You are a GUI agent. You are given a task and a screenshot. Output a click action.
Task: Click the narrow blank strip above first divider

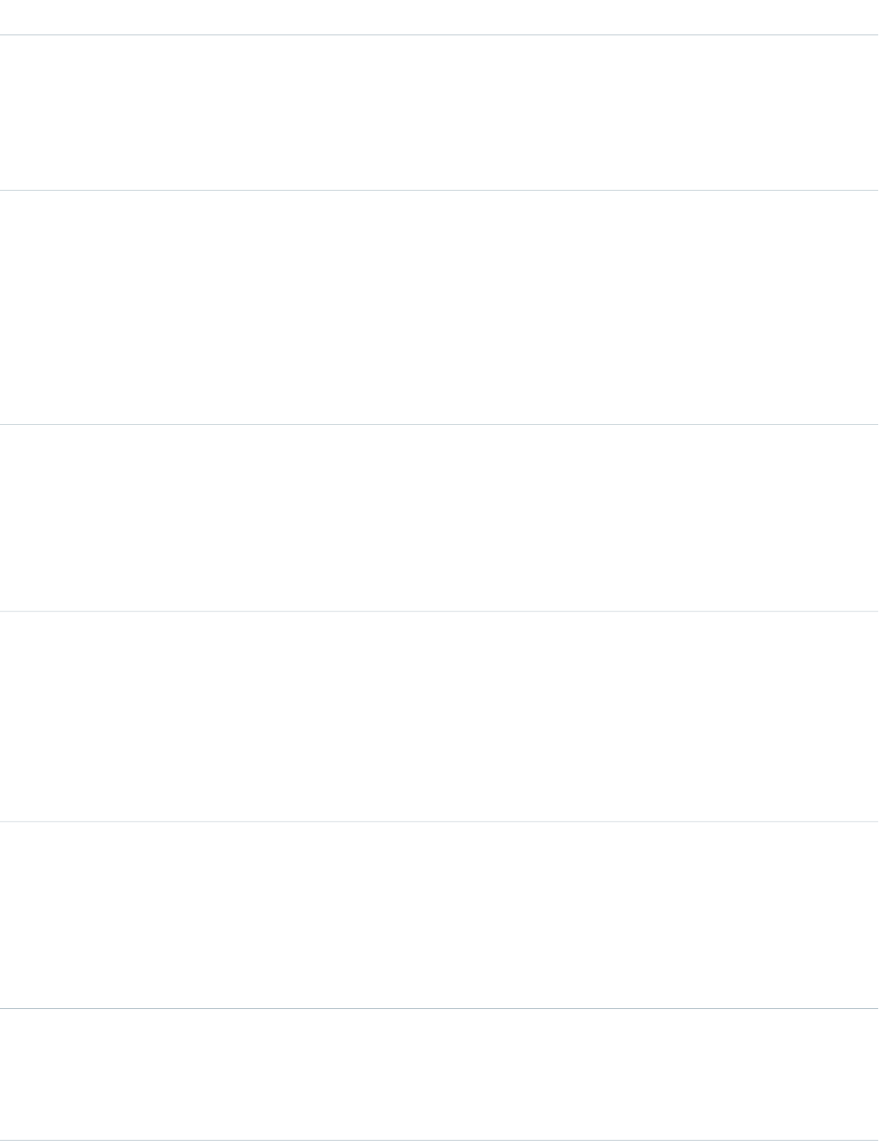439,17
